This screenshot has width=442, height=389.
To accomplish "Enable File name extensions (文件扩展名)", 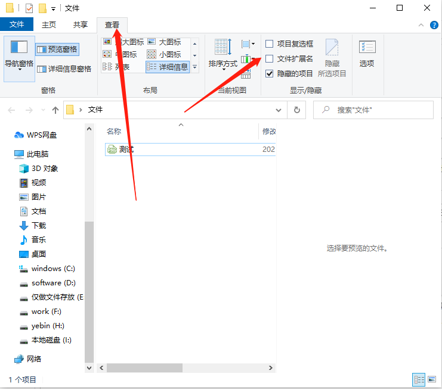I will click(289, 59).
